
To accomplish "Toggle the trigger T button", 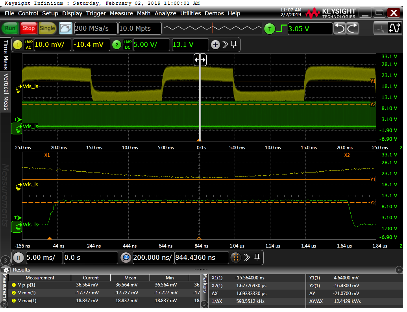I will click(270, 28).
